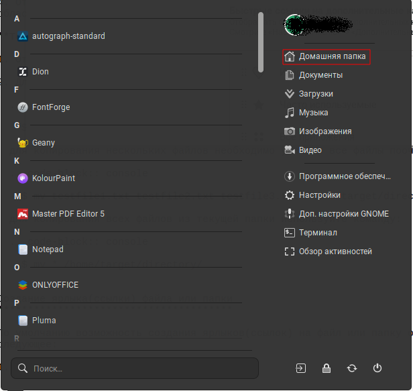
Task: Start FontForge font editor
Action: click(50, 107)
